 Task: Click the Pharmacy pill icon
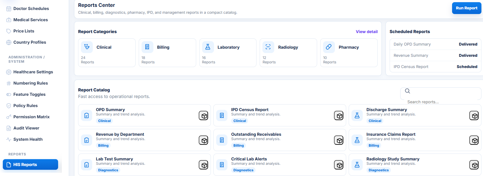tap(329, 47)
